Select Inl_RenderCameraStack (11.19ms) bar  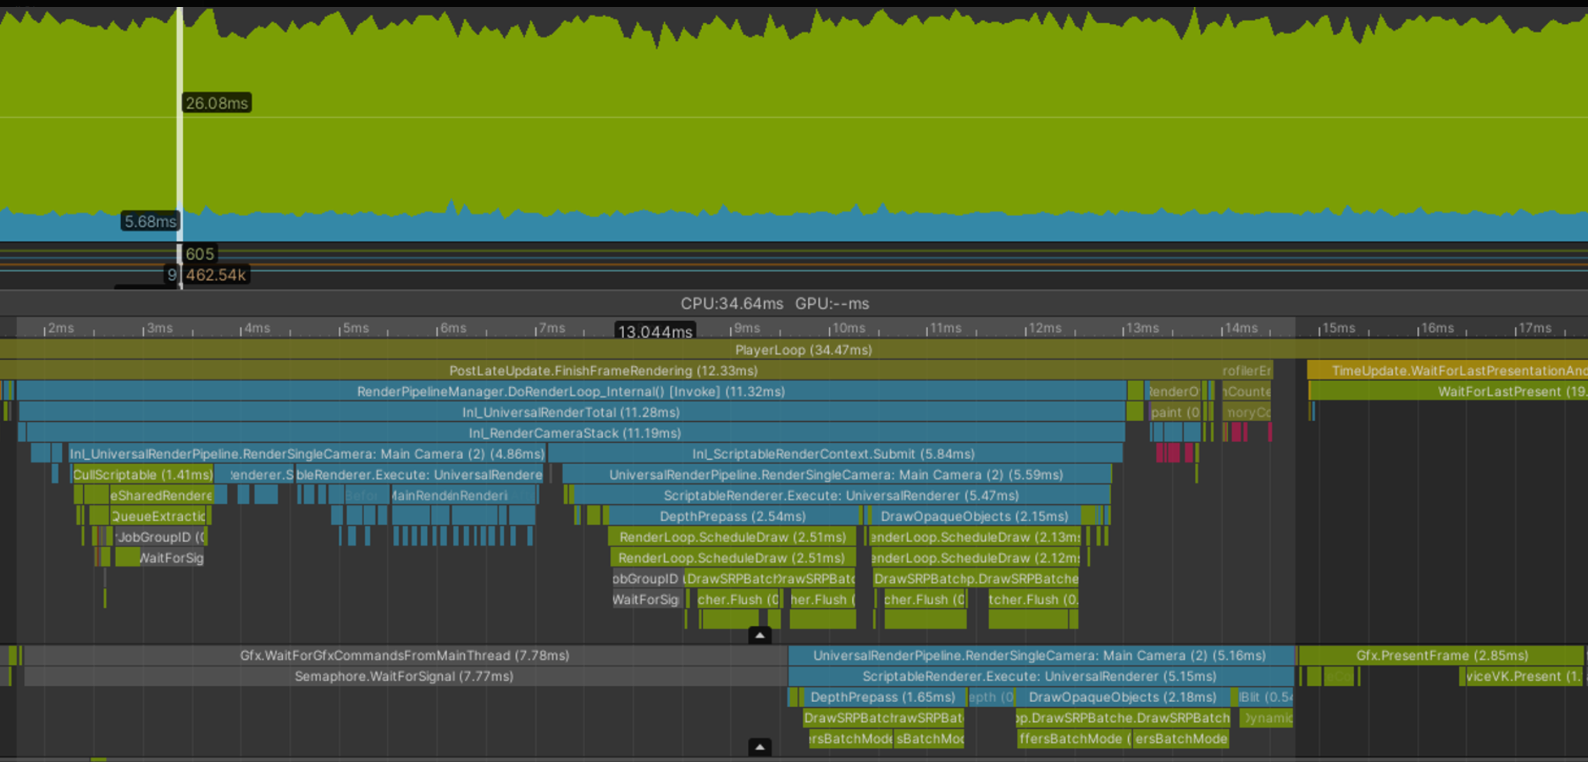point(574,433)
